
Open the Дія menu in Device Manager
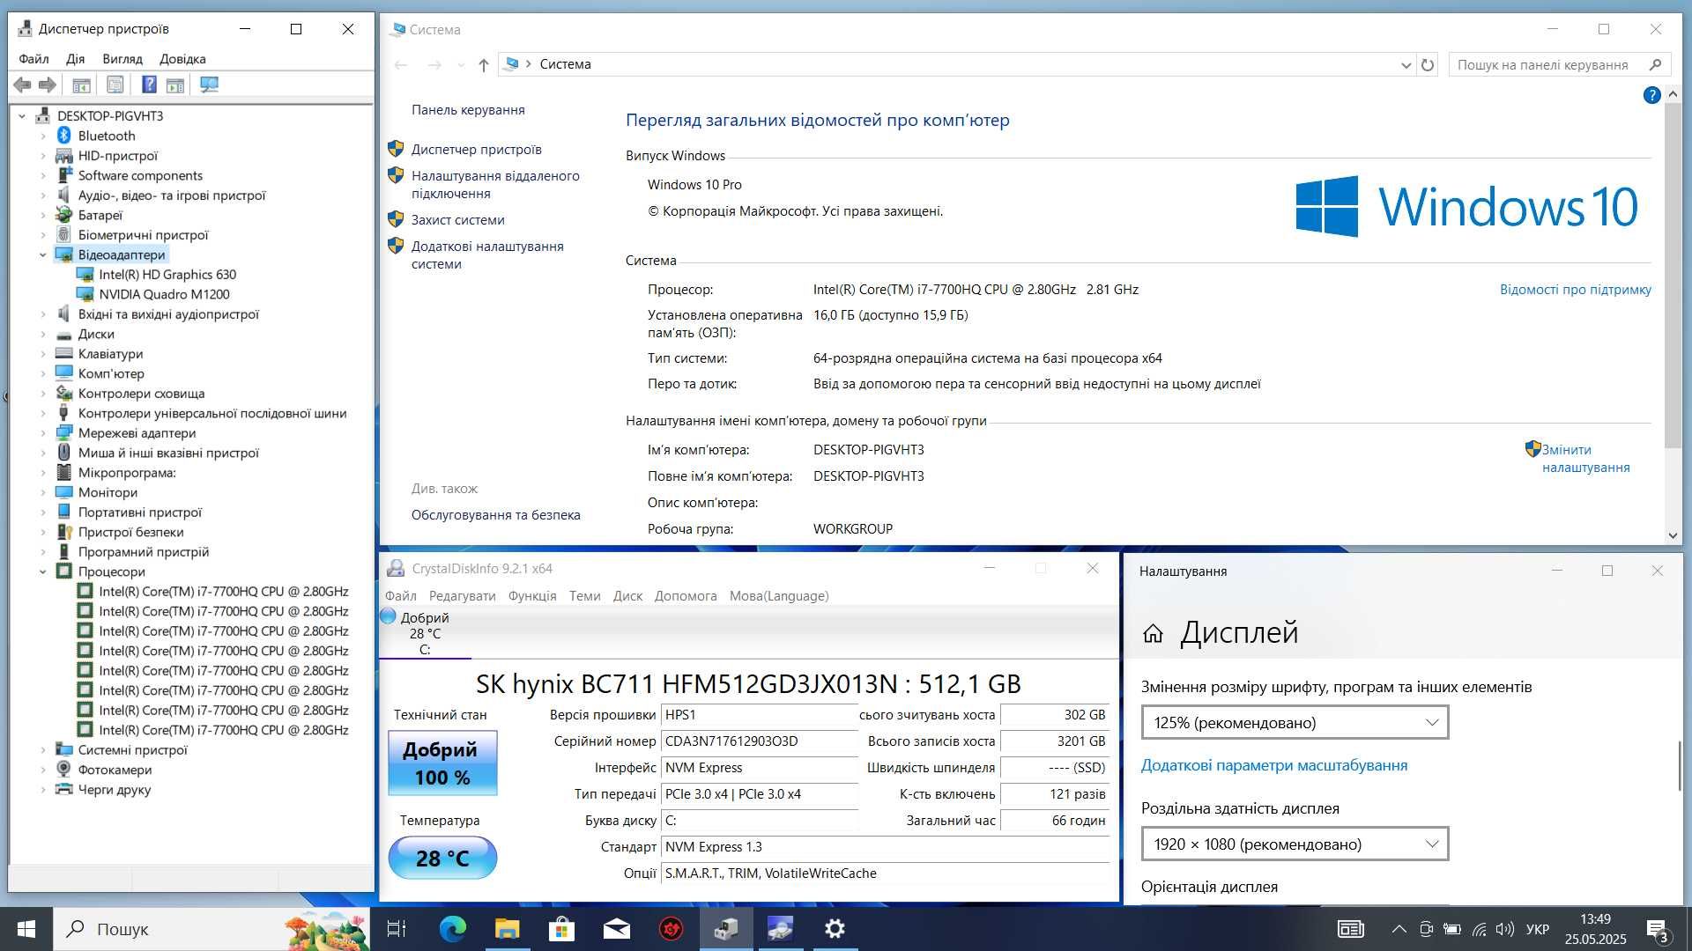[75, 59]
